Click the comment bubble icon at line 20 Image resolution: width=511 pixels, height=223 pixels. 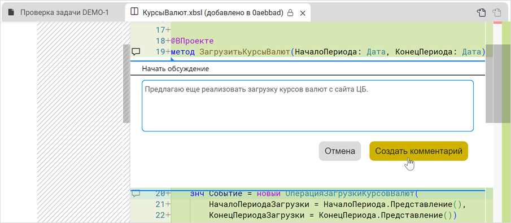pos(136,194)
